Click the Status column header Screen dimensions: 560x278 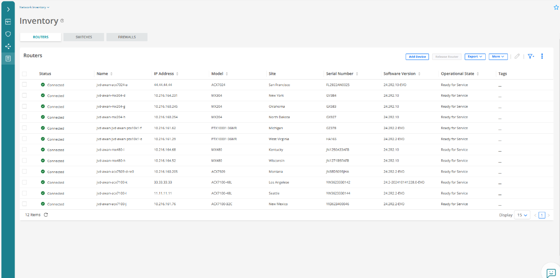45,74
